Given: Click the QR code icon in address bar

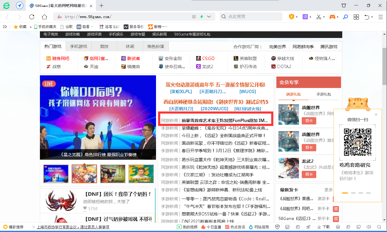Looking at the screenshot, I should [194, 17].
